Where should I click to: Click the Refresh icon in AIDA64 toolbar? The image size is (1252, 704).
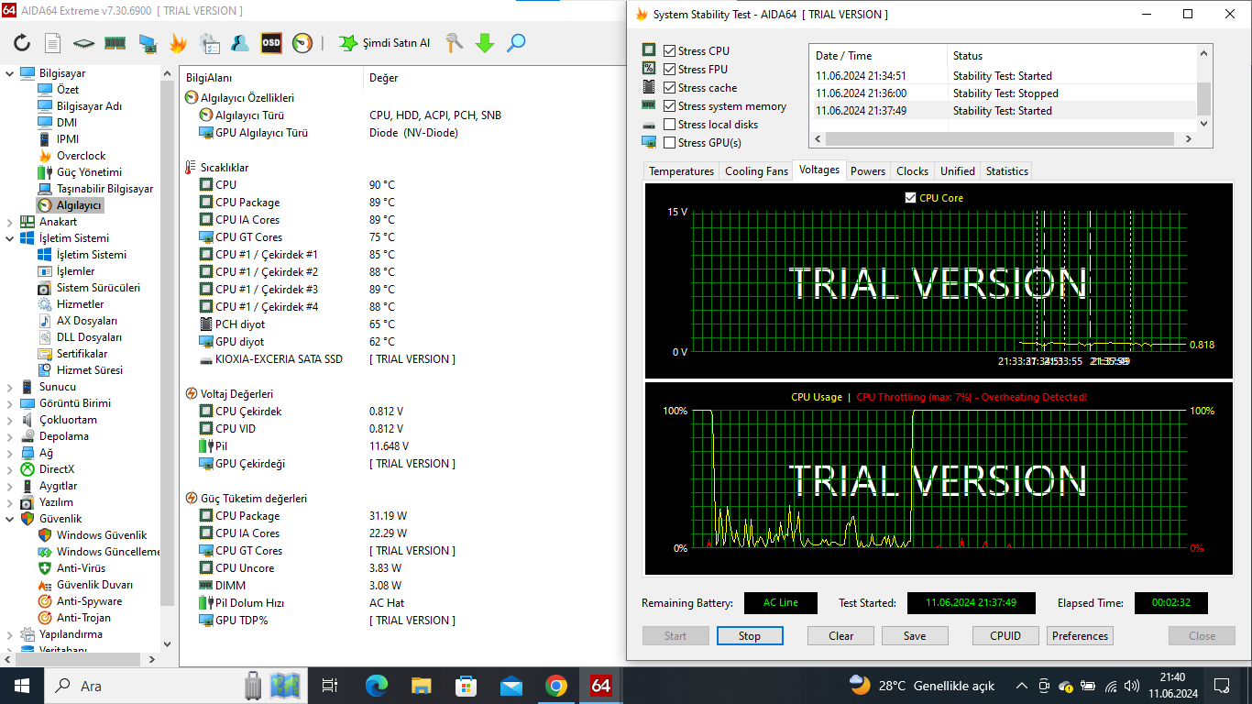click(22, 43)
